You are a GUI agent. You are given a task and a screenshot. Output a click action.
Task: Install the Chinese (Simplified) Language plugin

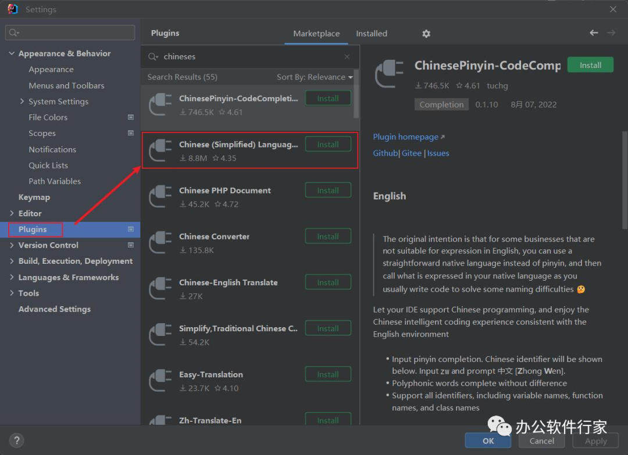click(328, 145)
